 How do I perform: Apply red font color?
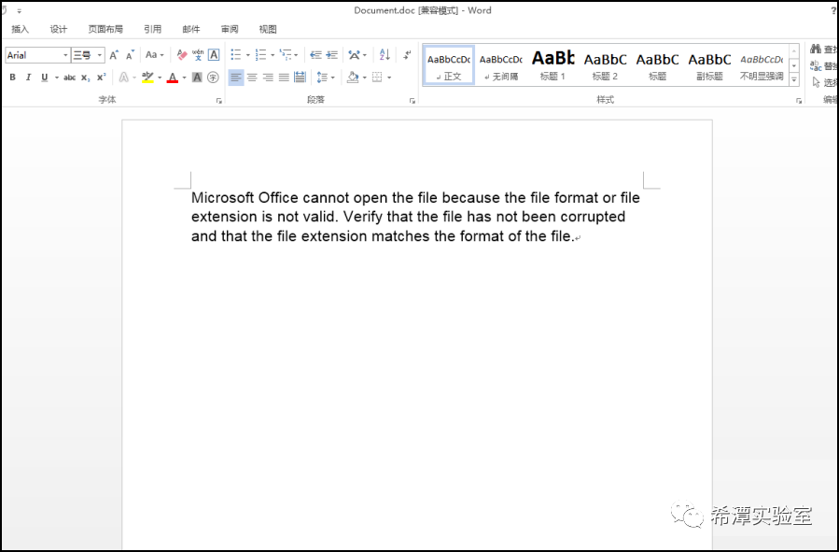click(173, 78)
